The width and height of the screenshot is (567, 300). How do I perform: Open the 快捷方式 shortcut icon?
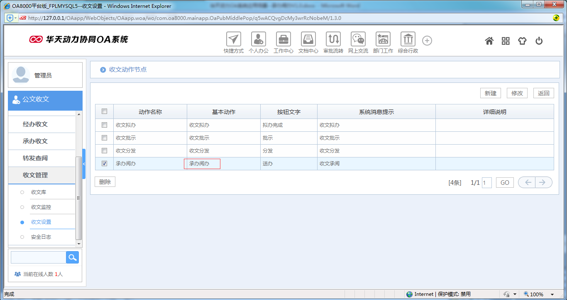pyautogui.click(x=234, y=39)
